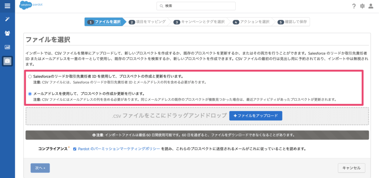The image size is (379, 178).
Task: Open the help question mark icon
Action: [354, 6]
